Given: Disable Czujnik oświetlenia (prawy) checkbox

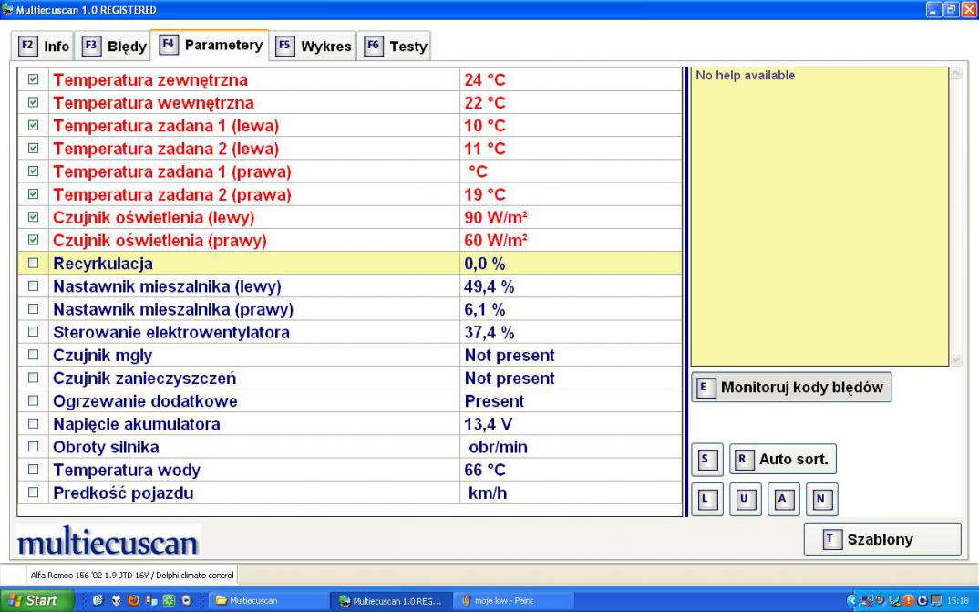Looking at the screenshot, I should coord(34,241).
